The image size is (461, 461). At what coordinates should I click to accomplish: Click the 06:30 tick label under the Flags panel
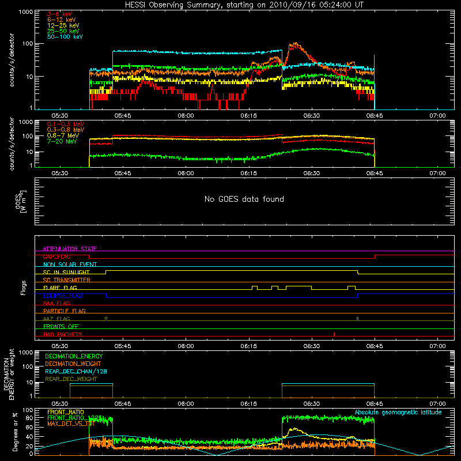pyautogui.click(x=312, y=346)
